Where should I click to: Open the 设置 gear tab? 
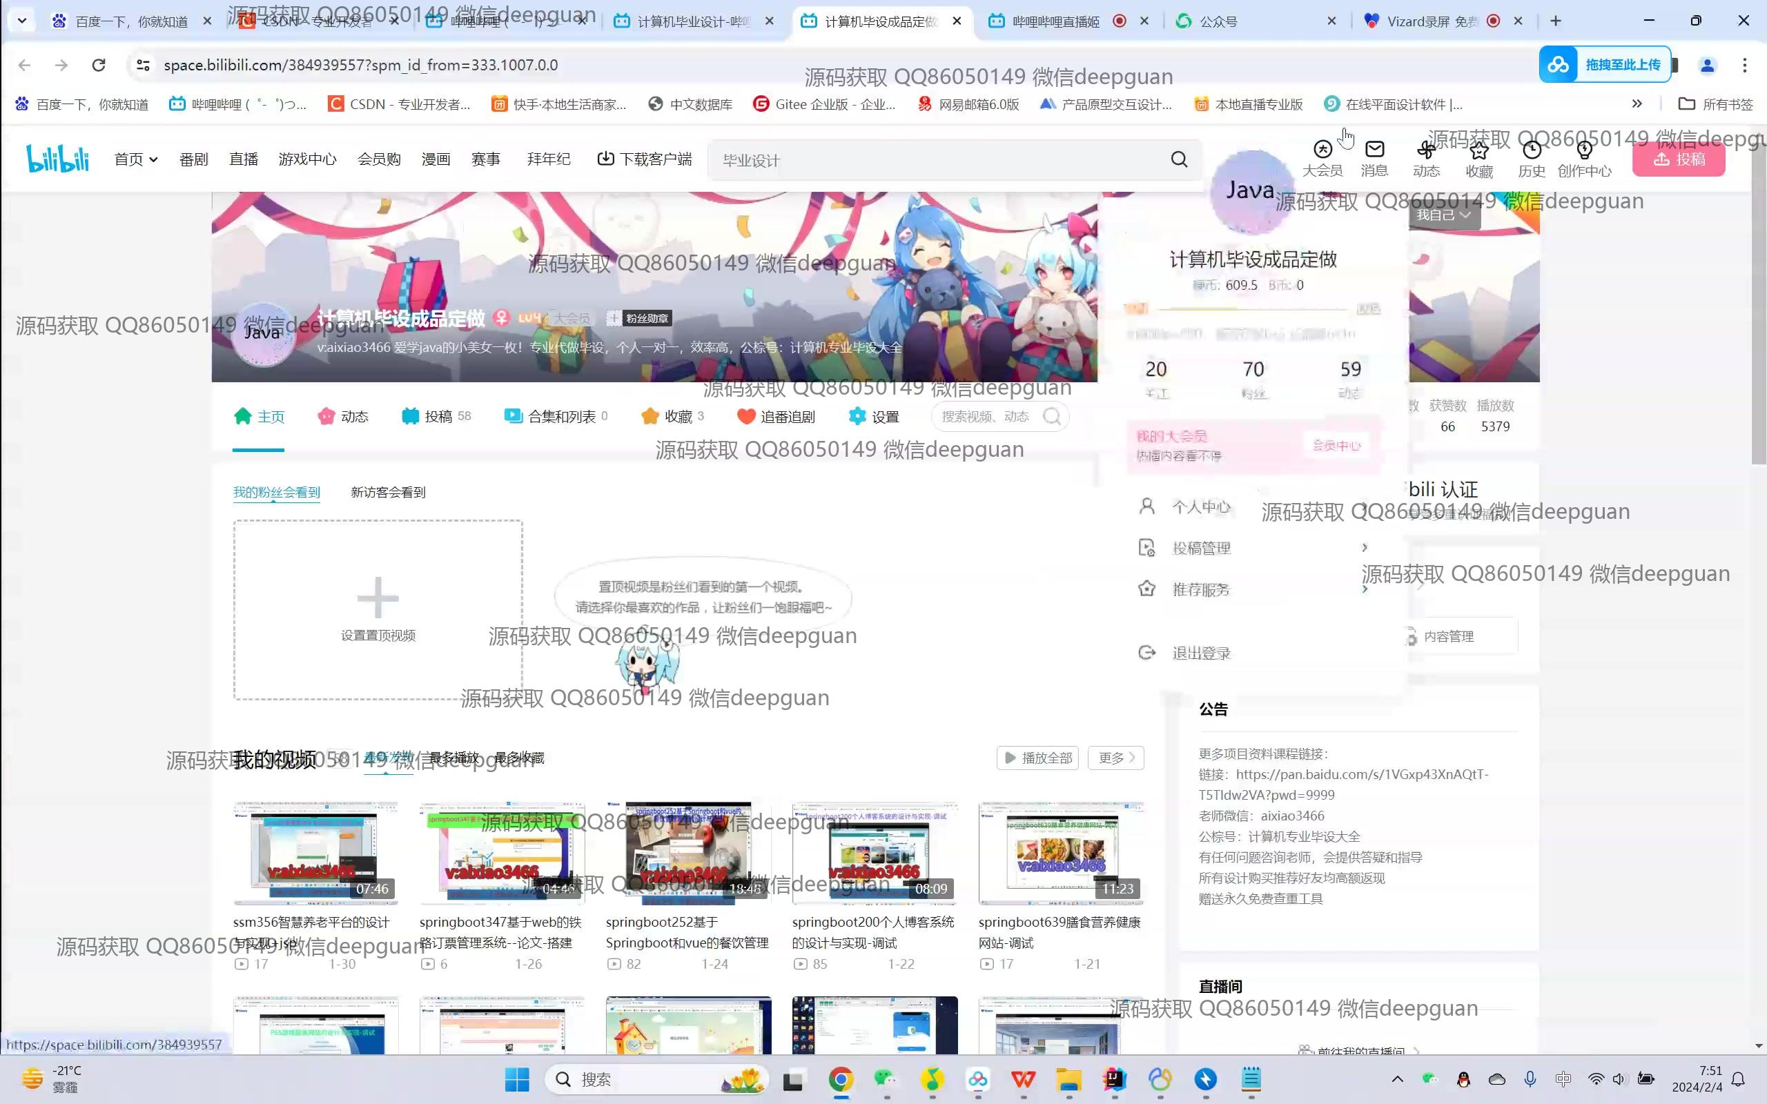tap(874, 416)
